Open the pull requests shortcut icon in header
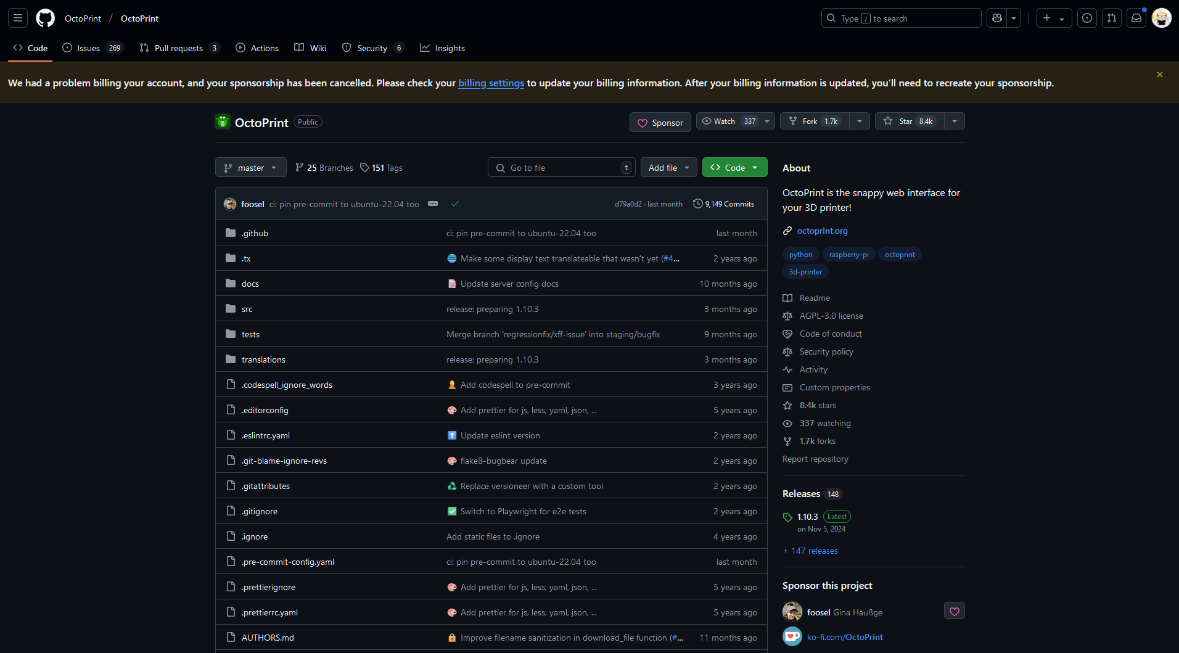Image resolution: width=1179 pixels, height=653 pixels. tap(1112, 18)
